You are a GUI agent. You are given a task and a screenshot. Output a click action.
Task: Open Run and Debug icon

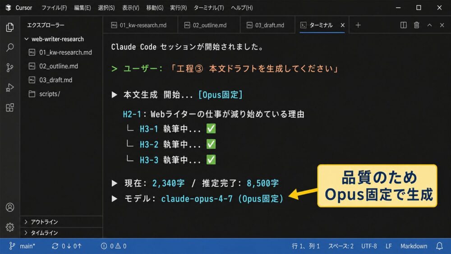[10, 88]
